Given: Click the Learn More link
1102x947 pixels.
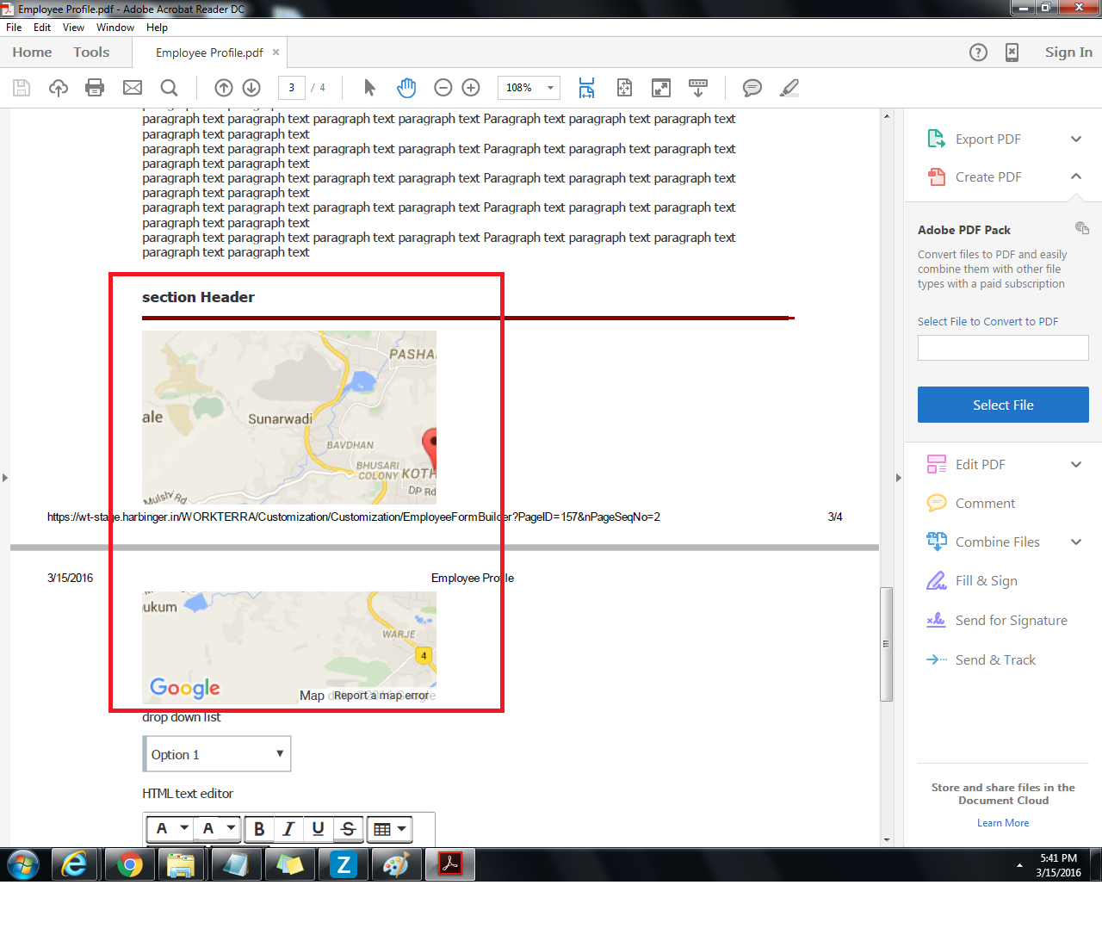Looking at the screenshot, I should tap(1003, 823).
